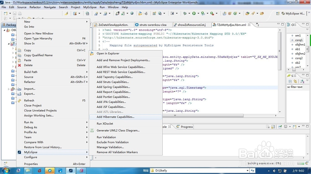
Task: Open the Refactor menu in menu bar
Action: coord(35,7)
